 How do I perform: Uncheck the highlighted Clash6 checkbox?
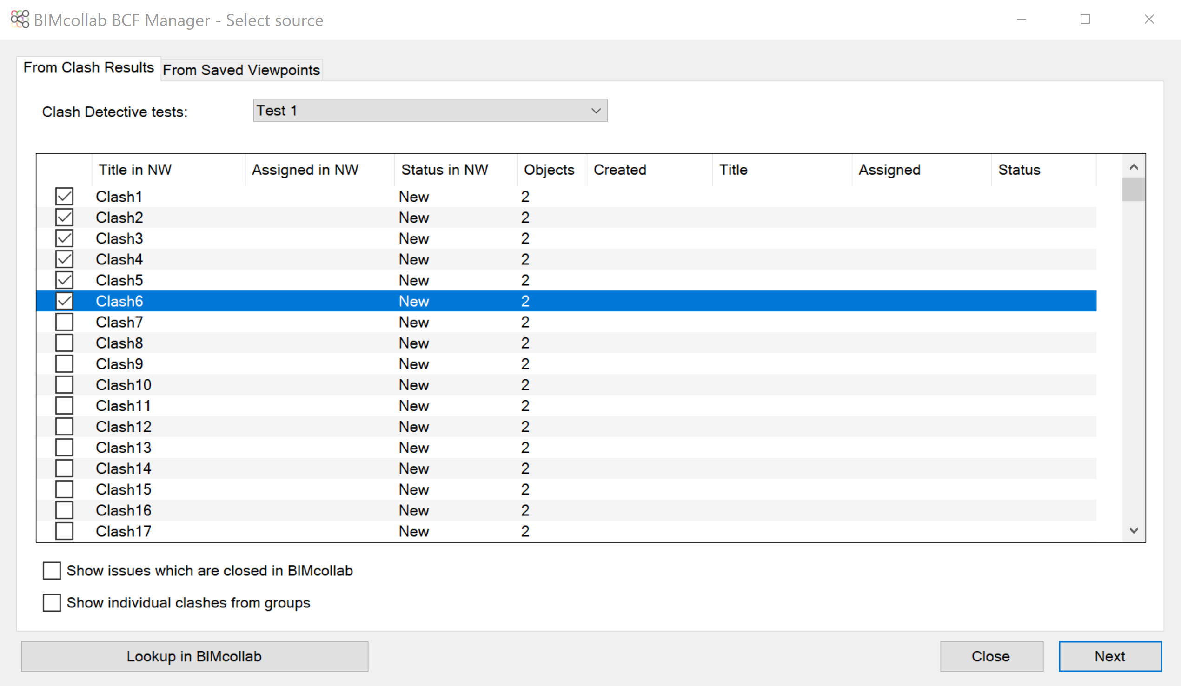pos(64,301)
